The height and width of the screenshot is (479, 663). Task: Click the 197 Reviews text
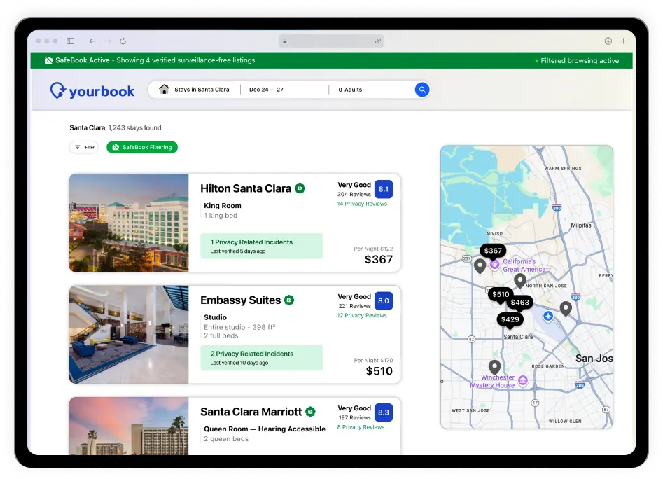click(x=354, y=417)
